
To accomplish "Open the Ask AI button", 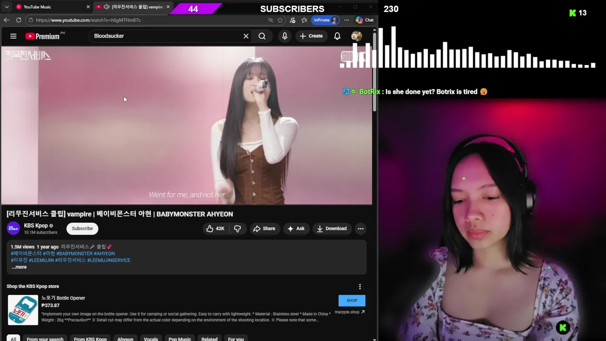I will tap(296, 228).
